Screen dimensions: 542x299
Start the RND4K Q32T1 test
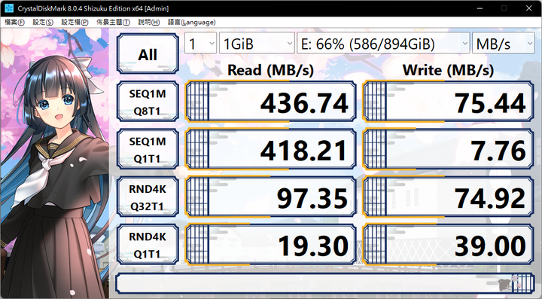point(148,197)
